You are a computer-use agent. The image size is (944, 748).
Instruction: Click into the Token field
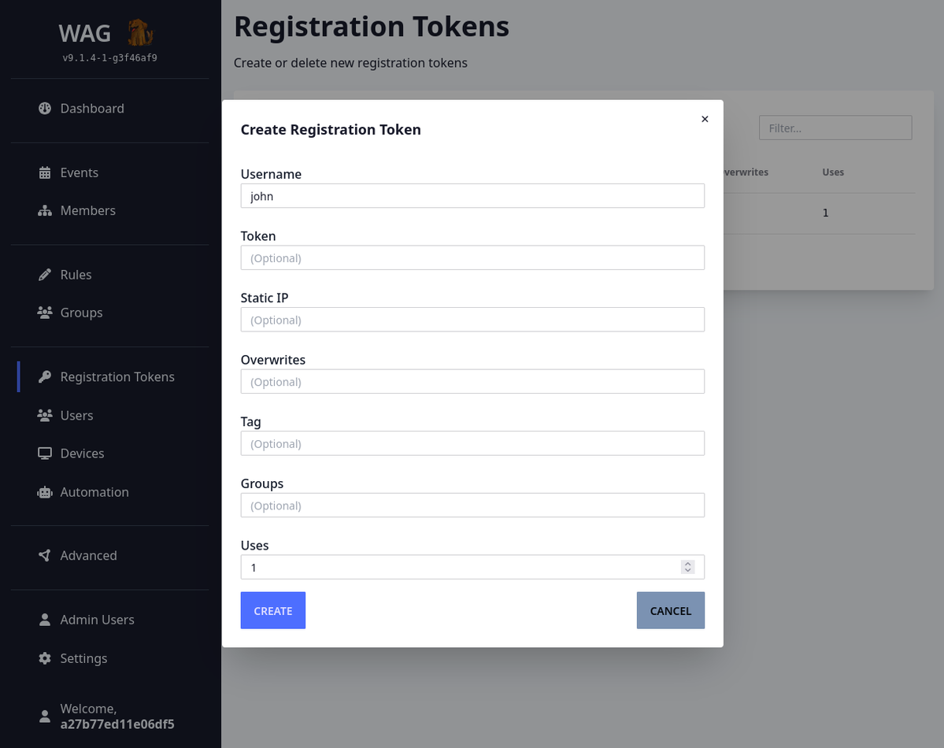472,258
